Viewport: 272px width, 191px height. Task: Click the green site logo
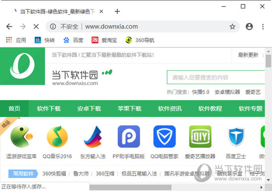point(22,66)
